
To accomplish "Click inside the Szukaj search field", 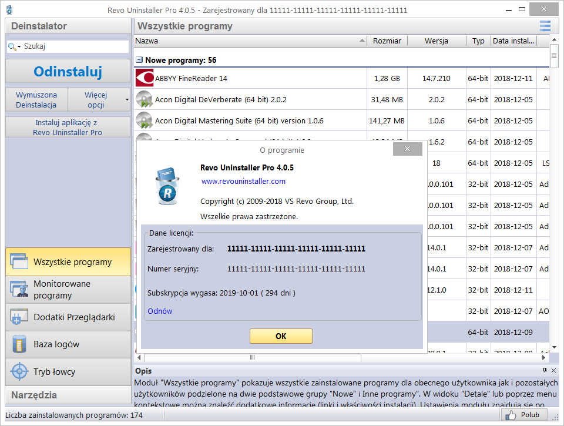I will pos(75,46).
